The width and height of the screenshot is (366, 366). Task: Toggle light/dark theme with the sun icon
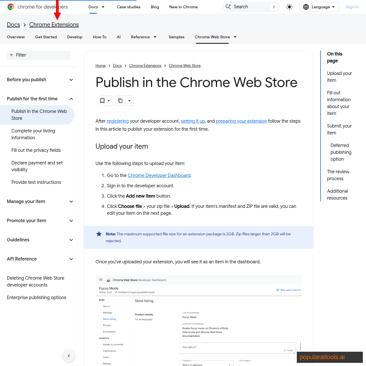coord(289,7)
